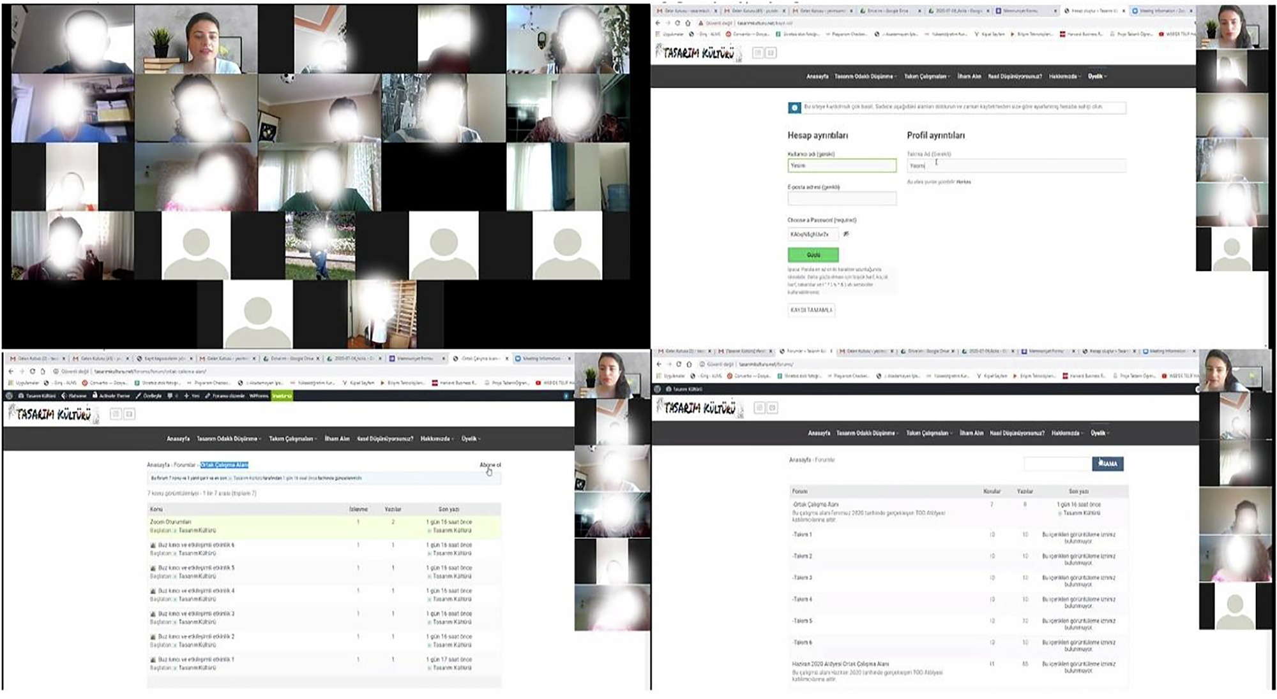Click the 'ARAMA' search button

[1108, 464]
